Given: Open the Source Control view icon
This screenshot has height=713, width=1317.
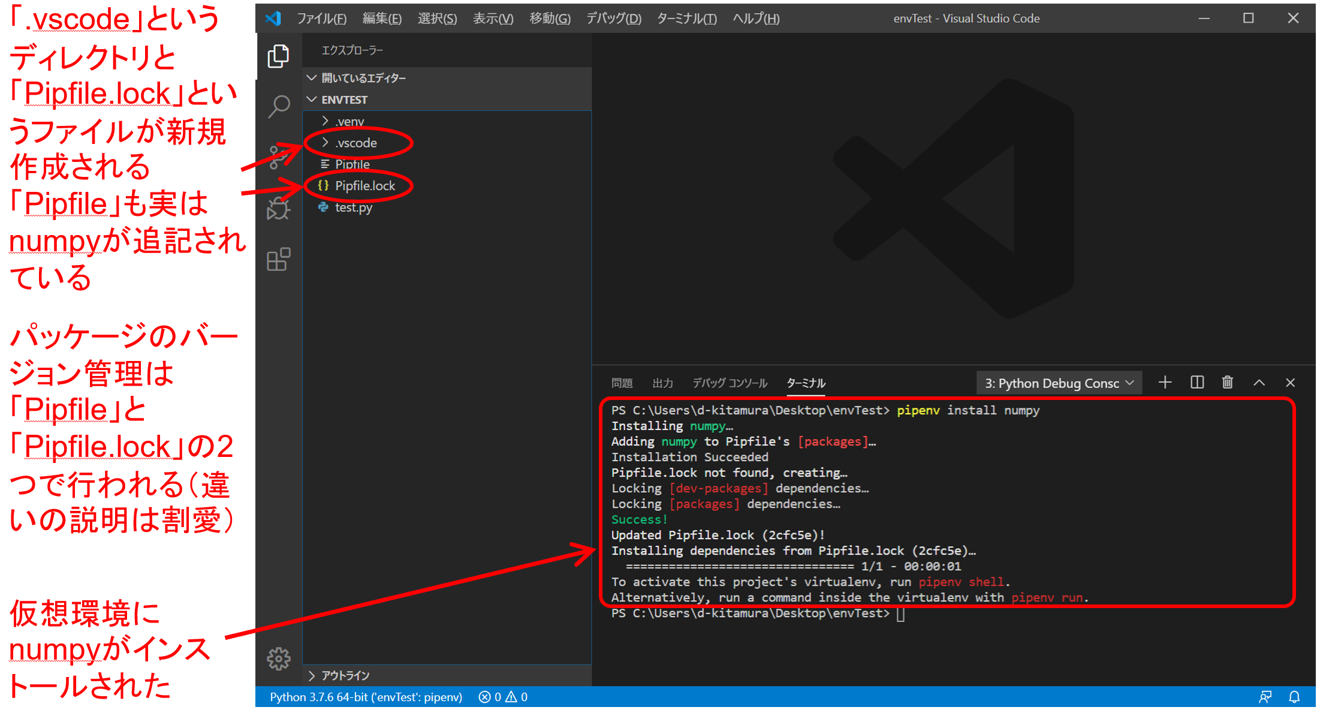Looking at the screenshot, I should pyautogui.click(x=278, y=157).
